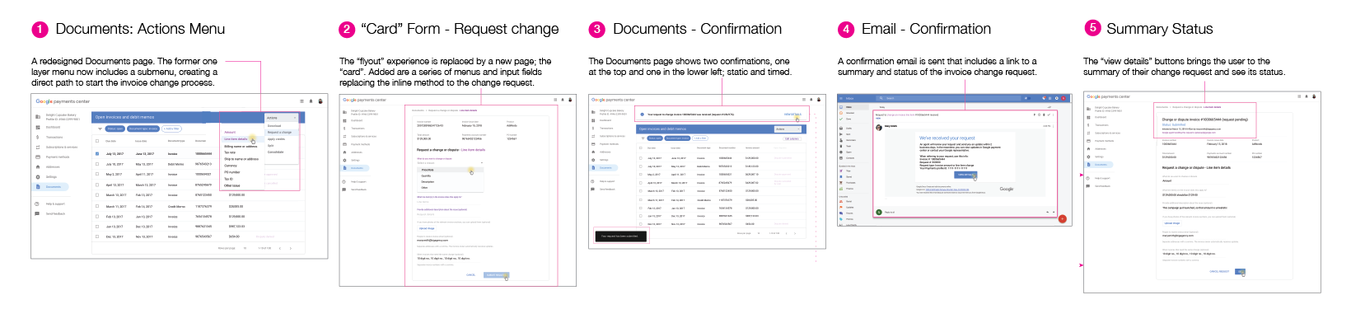Screen dimensions: 1351x323
Task: Step 1 mockup: open Actions dropdown
Action: pos(282,118)
